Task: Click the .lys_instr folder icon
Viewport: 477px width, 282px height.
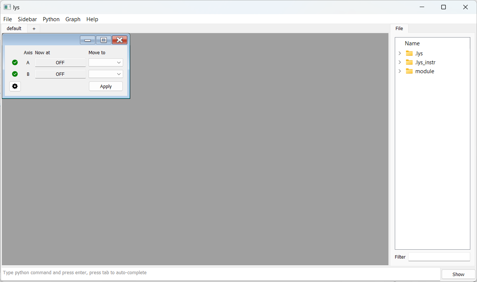Action: click(409, 62)
